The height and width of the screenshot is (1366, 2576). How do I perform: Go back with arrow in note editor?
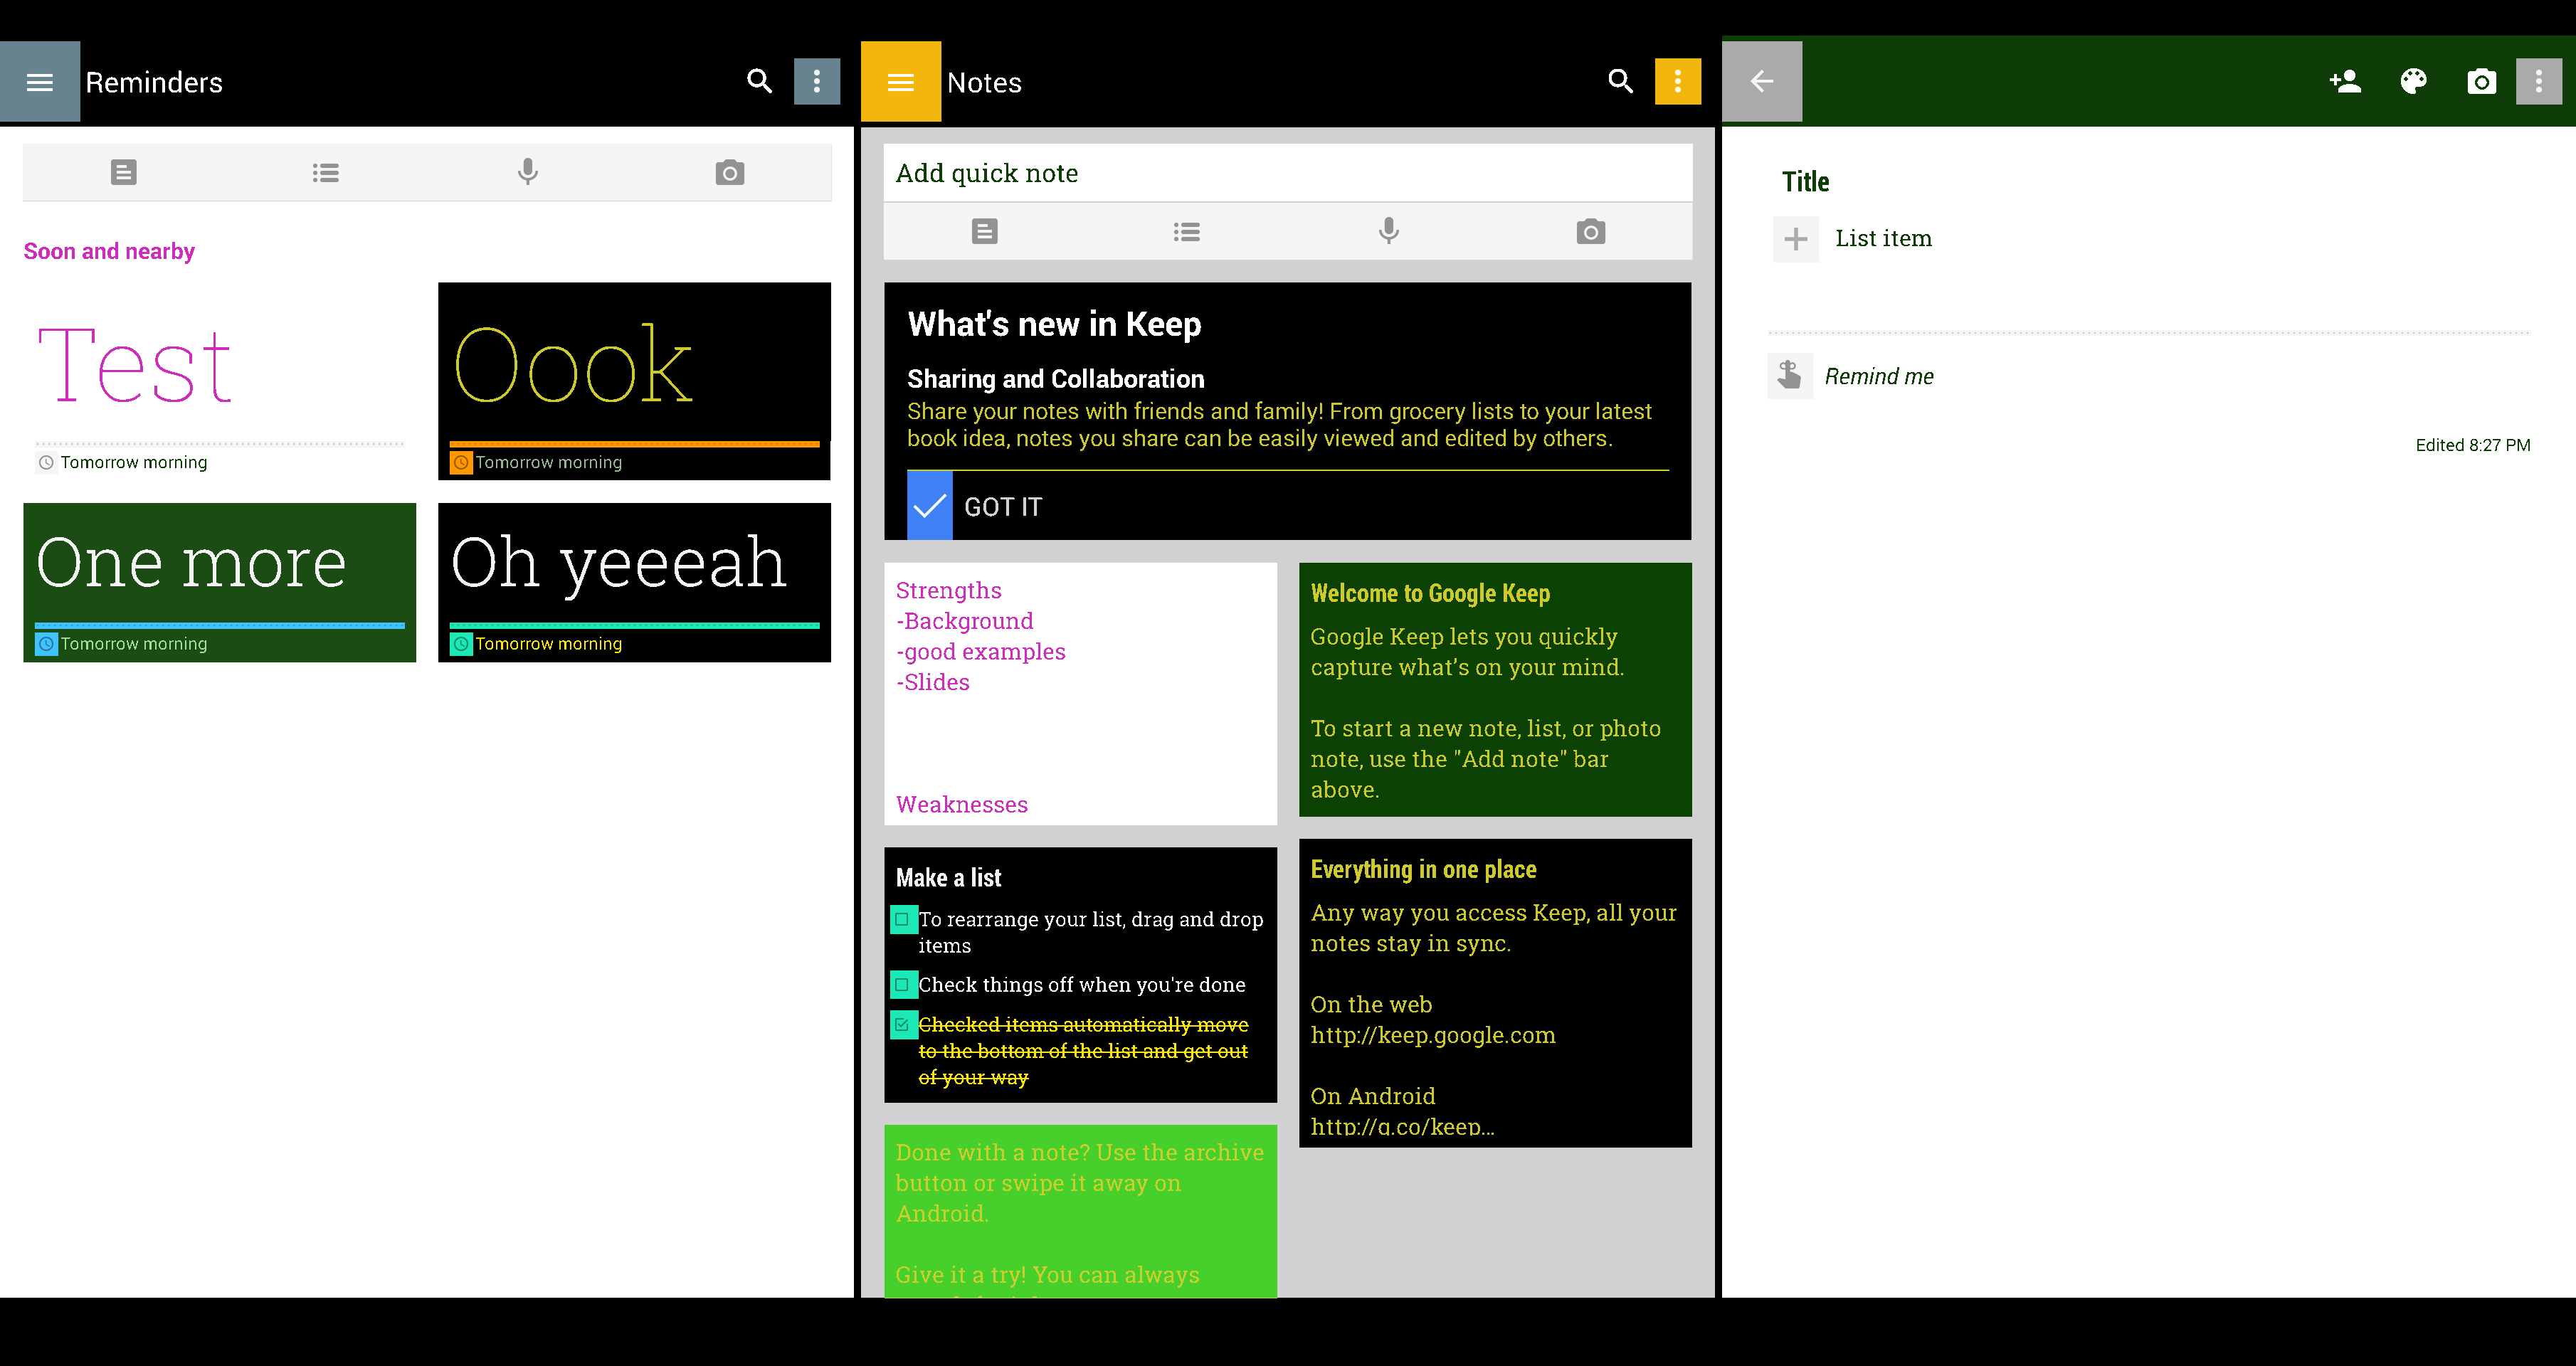(x=1762, y=82)
